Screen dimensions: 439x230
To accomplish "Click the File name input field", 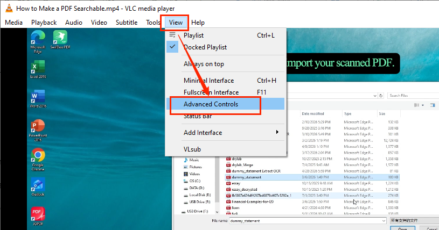I will point(305,221).
